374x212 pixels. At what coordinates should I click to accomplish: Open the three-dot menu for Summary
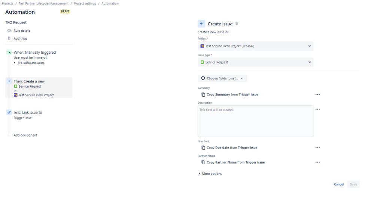coord(317,94)
